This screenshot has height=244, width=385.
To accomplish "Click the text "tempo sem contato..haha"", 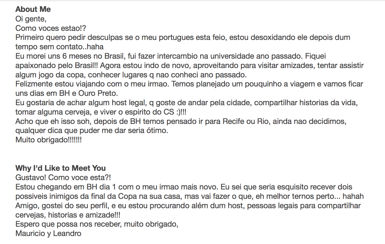I will coord(59,47).
